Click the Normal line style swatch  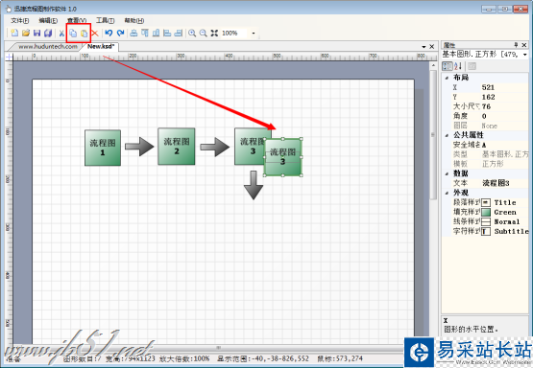click(x=486, y=221)
